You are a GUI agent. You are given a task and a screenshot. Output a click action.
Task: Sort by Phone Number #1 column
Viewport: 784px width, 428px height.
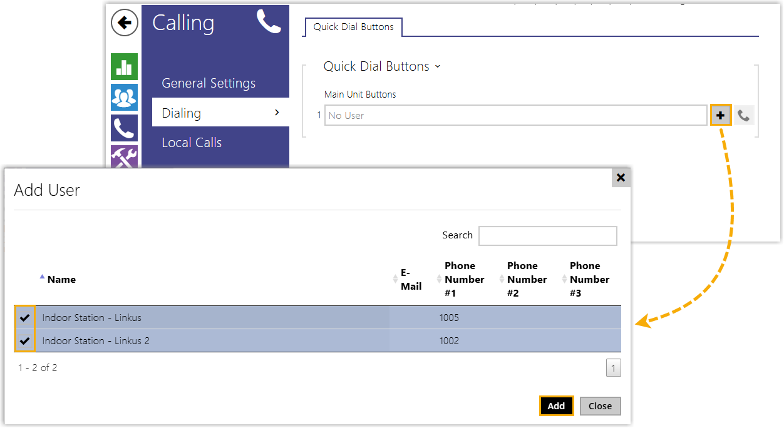464,280
